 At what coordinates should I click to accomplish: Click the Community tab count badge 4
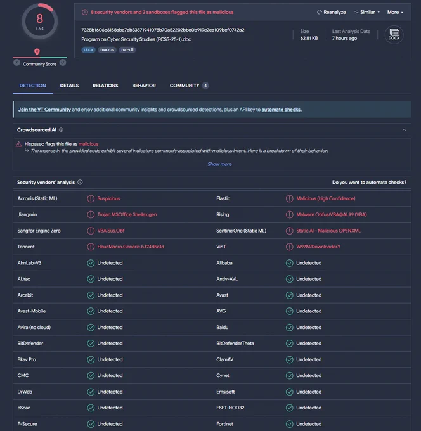205,86
